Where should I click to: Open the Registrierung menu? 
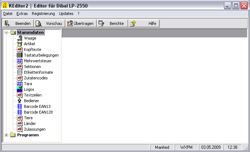coord(43,14)
